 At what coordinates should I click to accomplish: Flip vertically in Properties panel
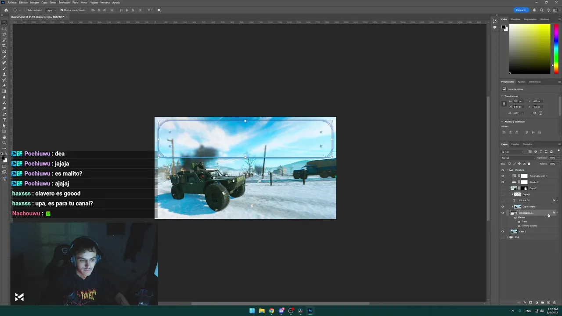point(540,113)
